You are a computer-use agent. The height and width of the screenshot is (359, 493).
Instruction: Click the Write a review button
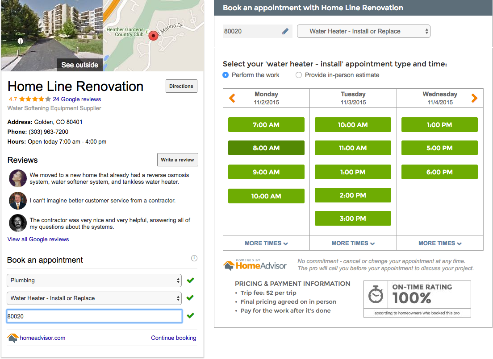coord(178,160)
